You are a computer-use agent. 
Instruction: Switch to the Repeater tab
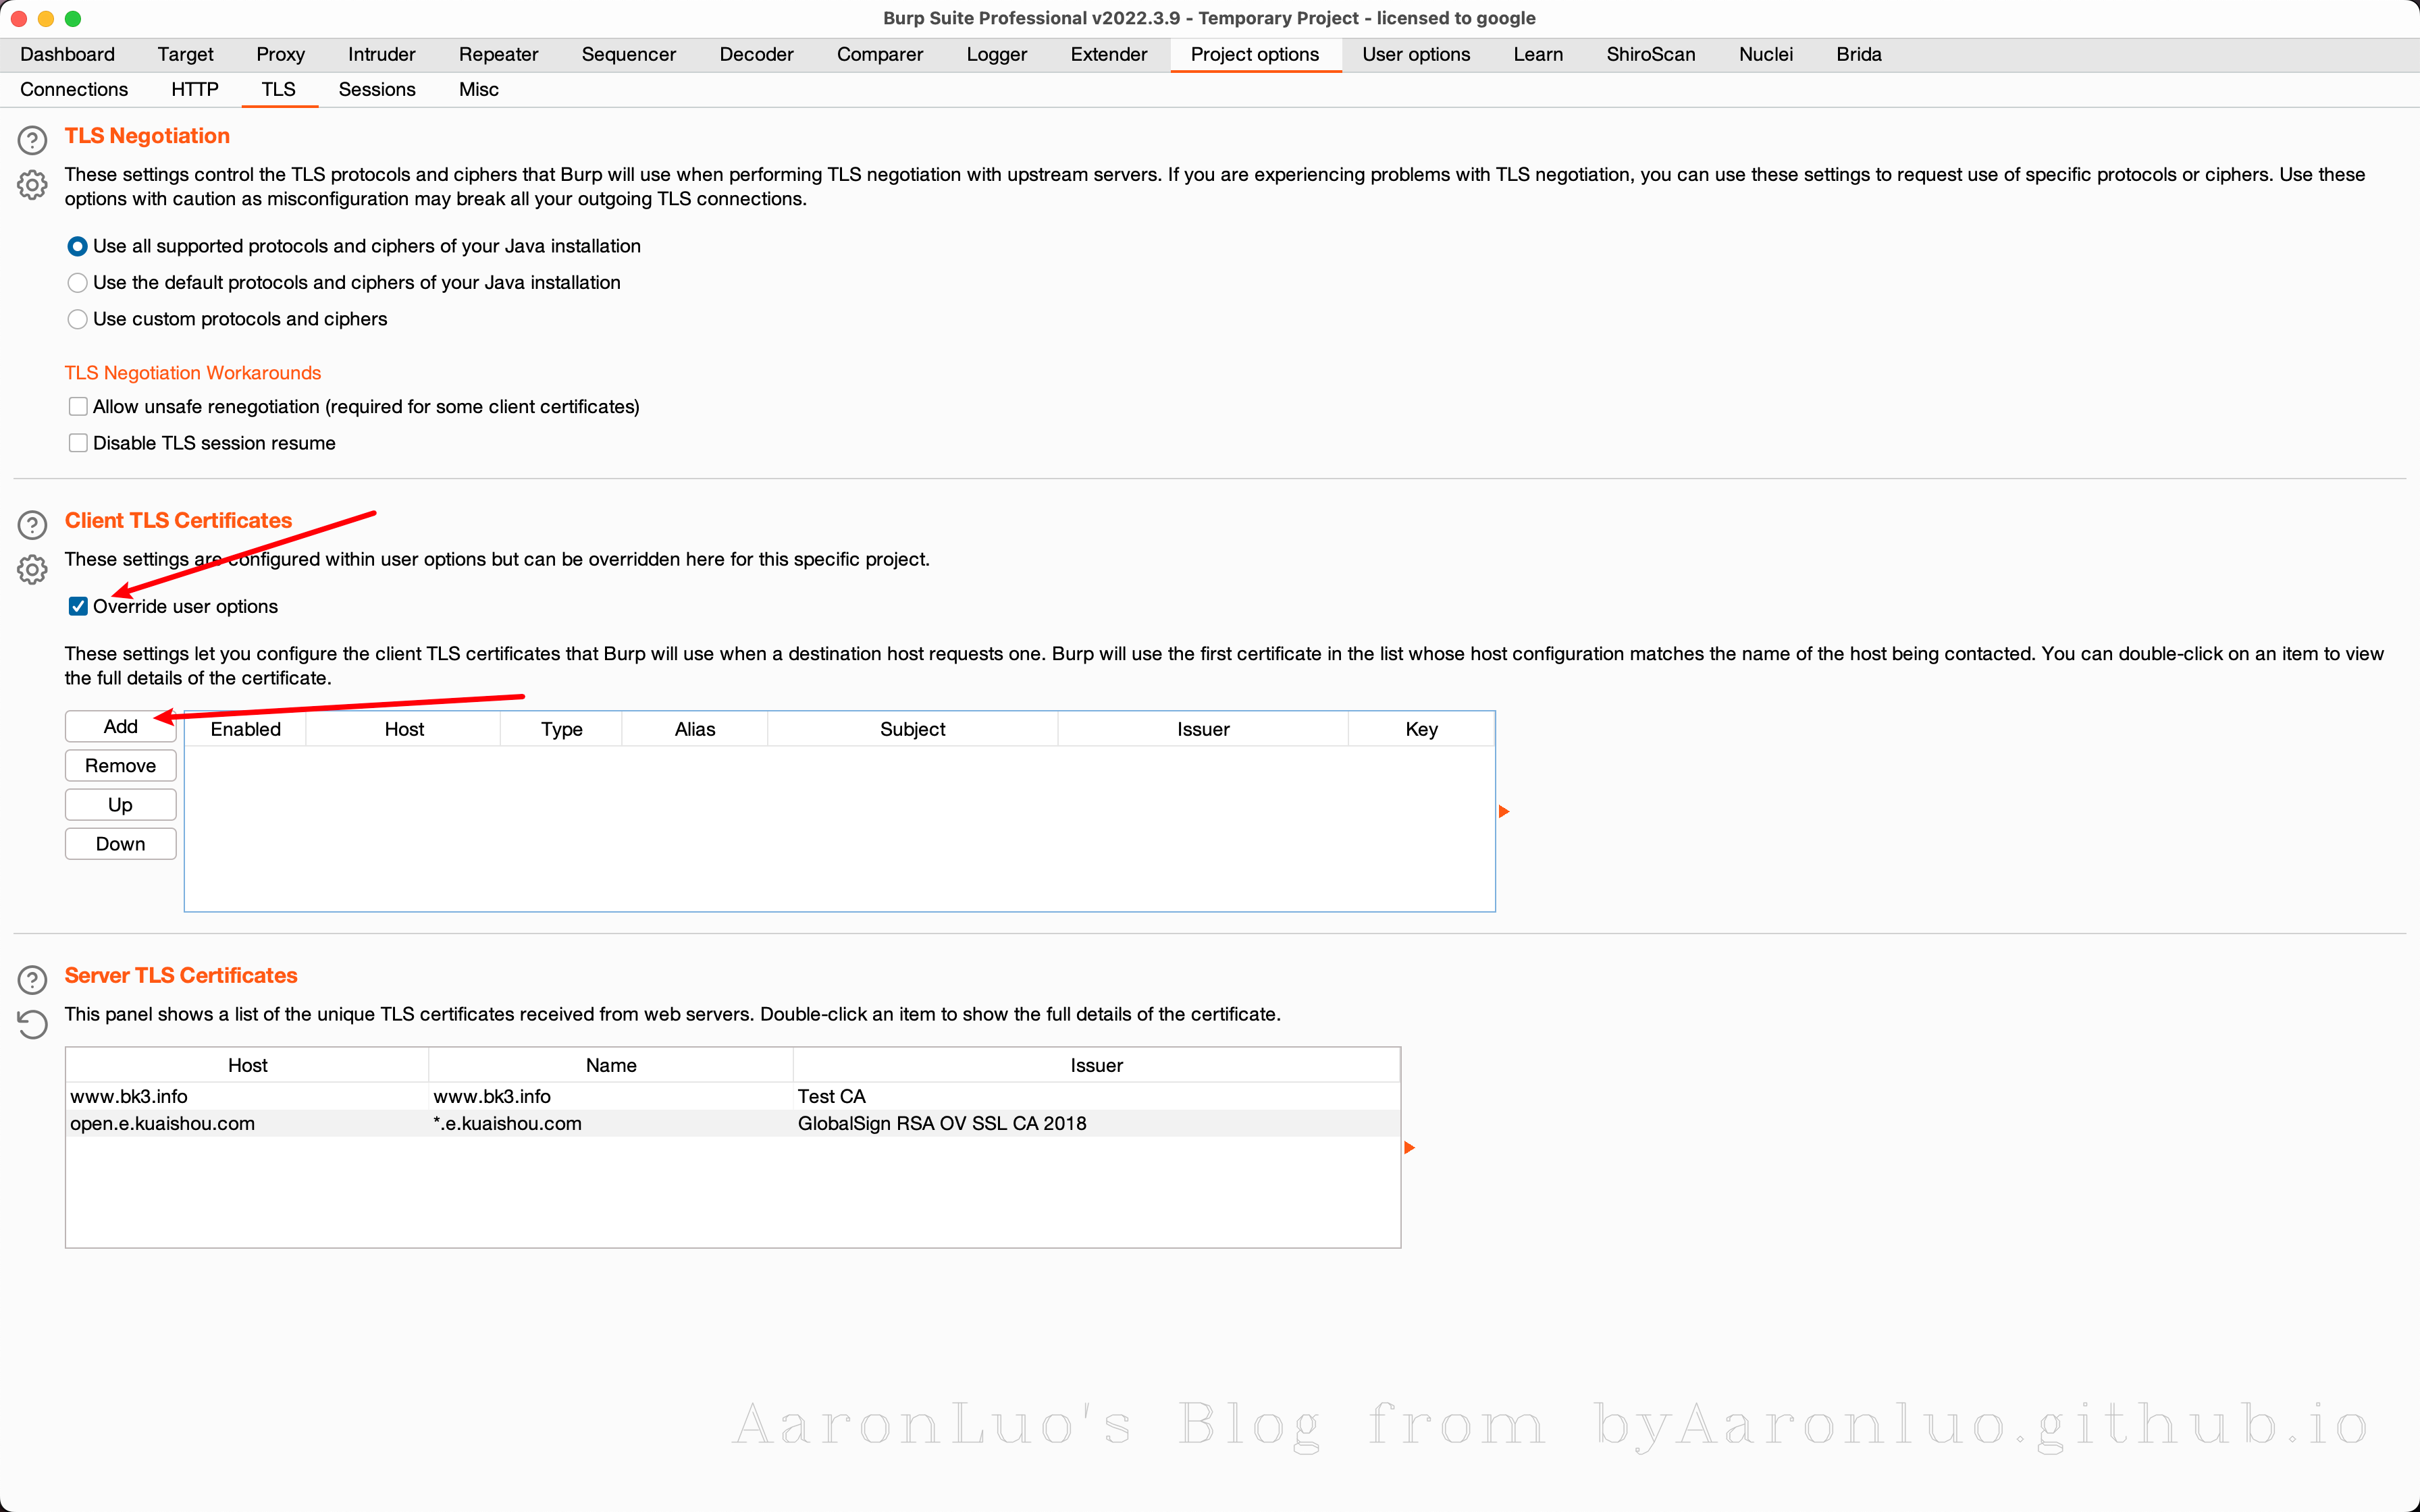point(498,54)
